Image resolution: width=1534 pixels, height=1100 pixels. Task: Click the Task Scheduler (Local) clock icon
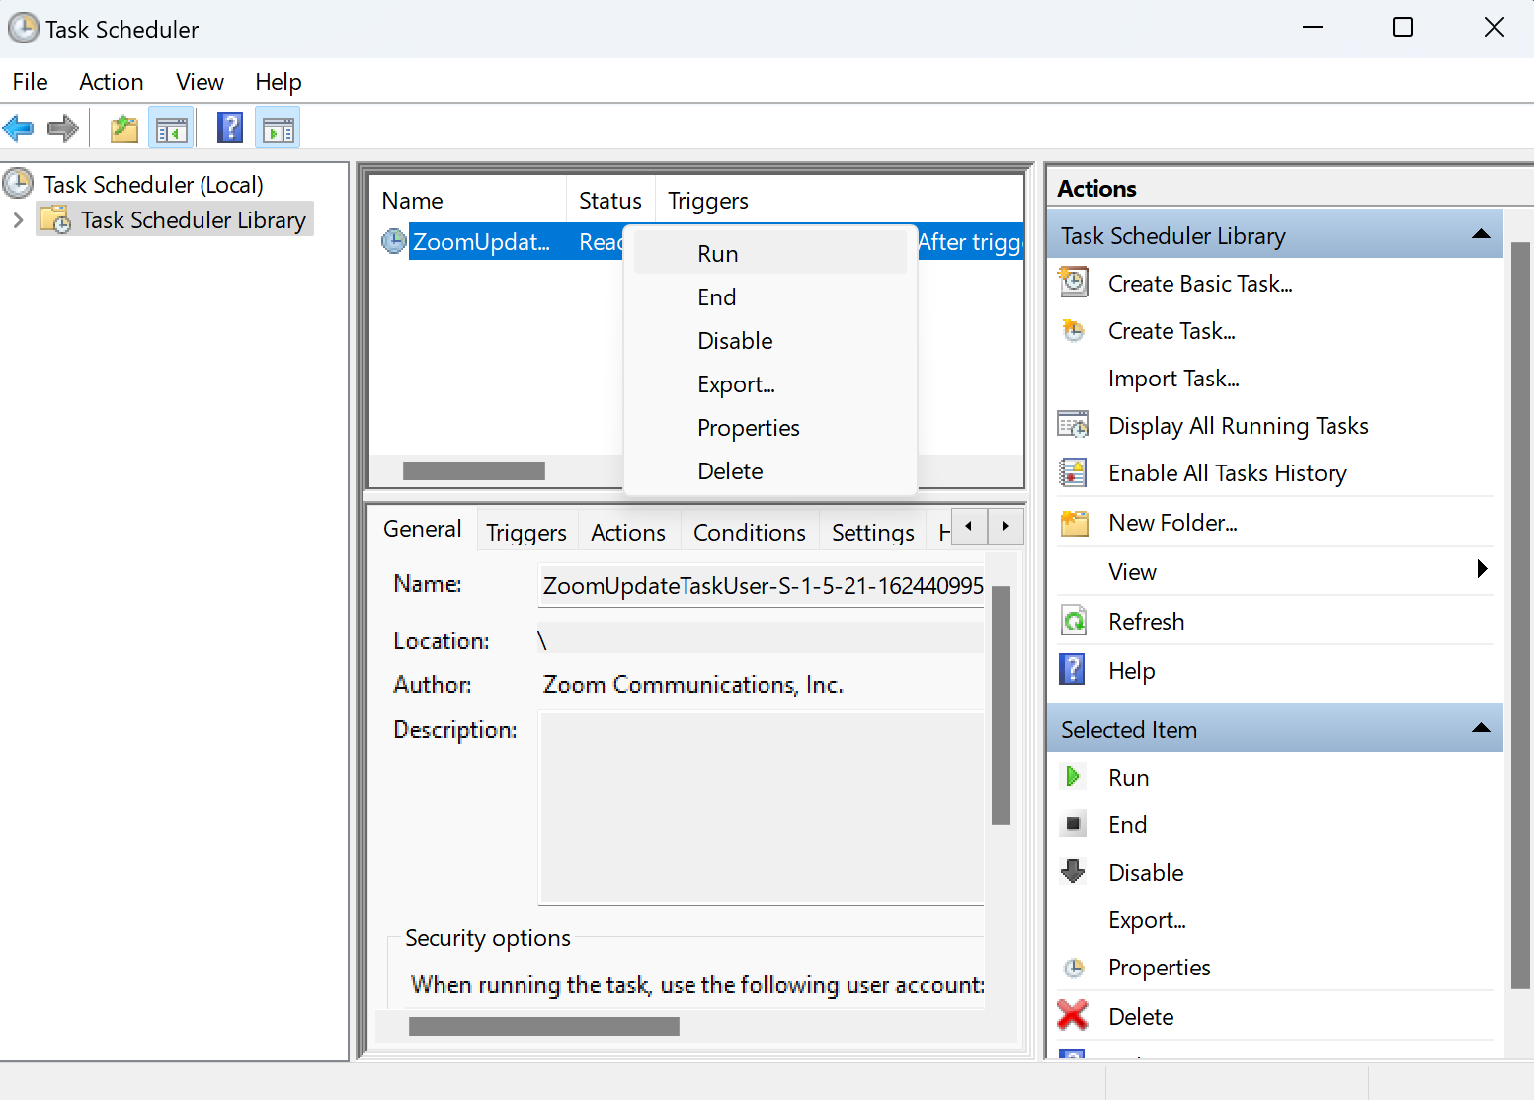pos(18,183)
